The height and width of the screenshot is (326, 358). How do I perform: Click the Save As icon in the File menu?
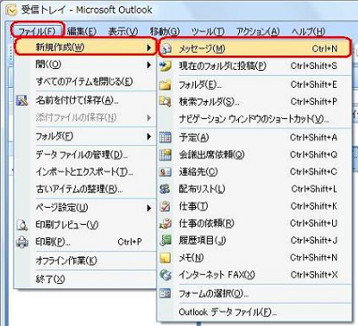coord(21,100)
